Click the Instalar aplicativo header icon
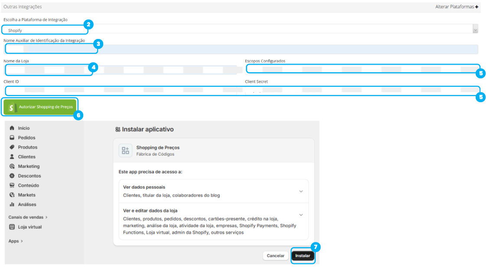487x268 pixels. (x=118, y=129)
